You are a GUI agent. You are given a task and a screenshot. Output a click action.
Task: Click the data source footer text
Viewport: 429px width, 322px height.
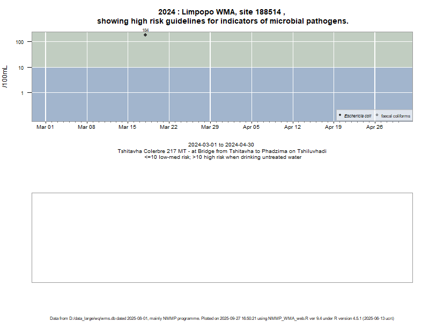point(222,318)
